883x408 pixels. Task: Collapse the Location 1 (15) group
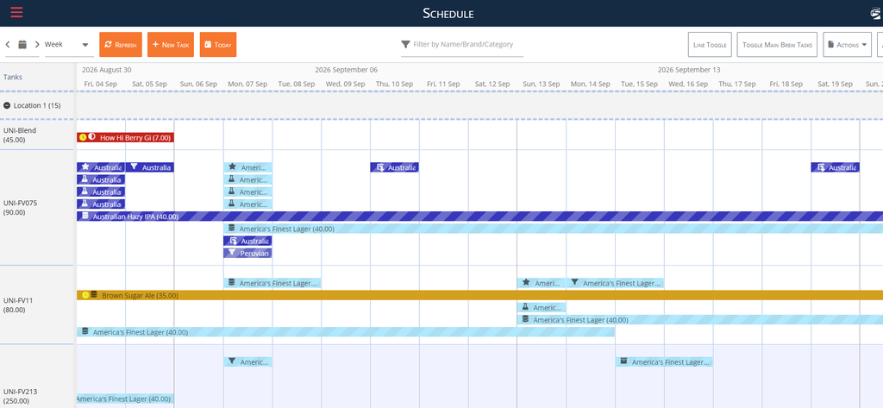pos(7,105)
